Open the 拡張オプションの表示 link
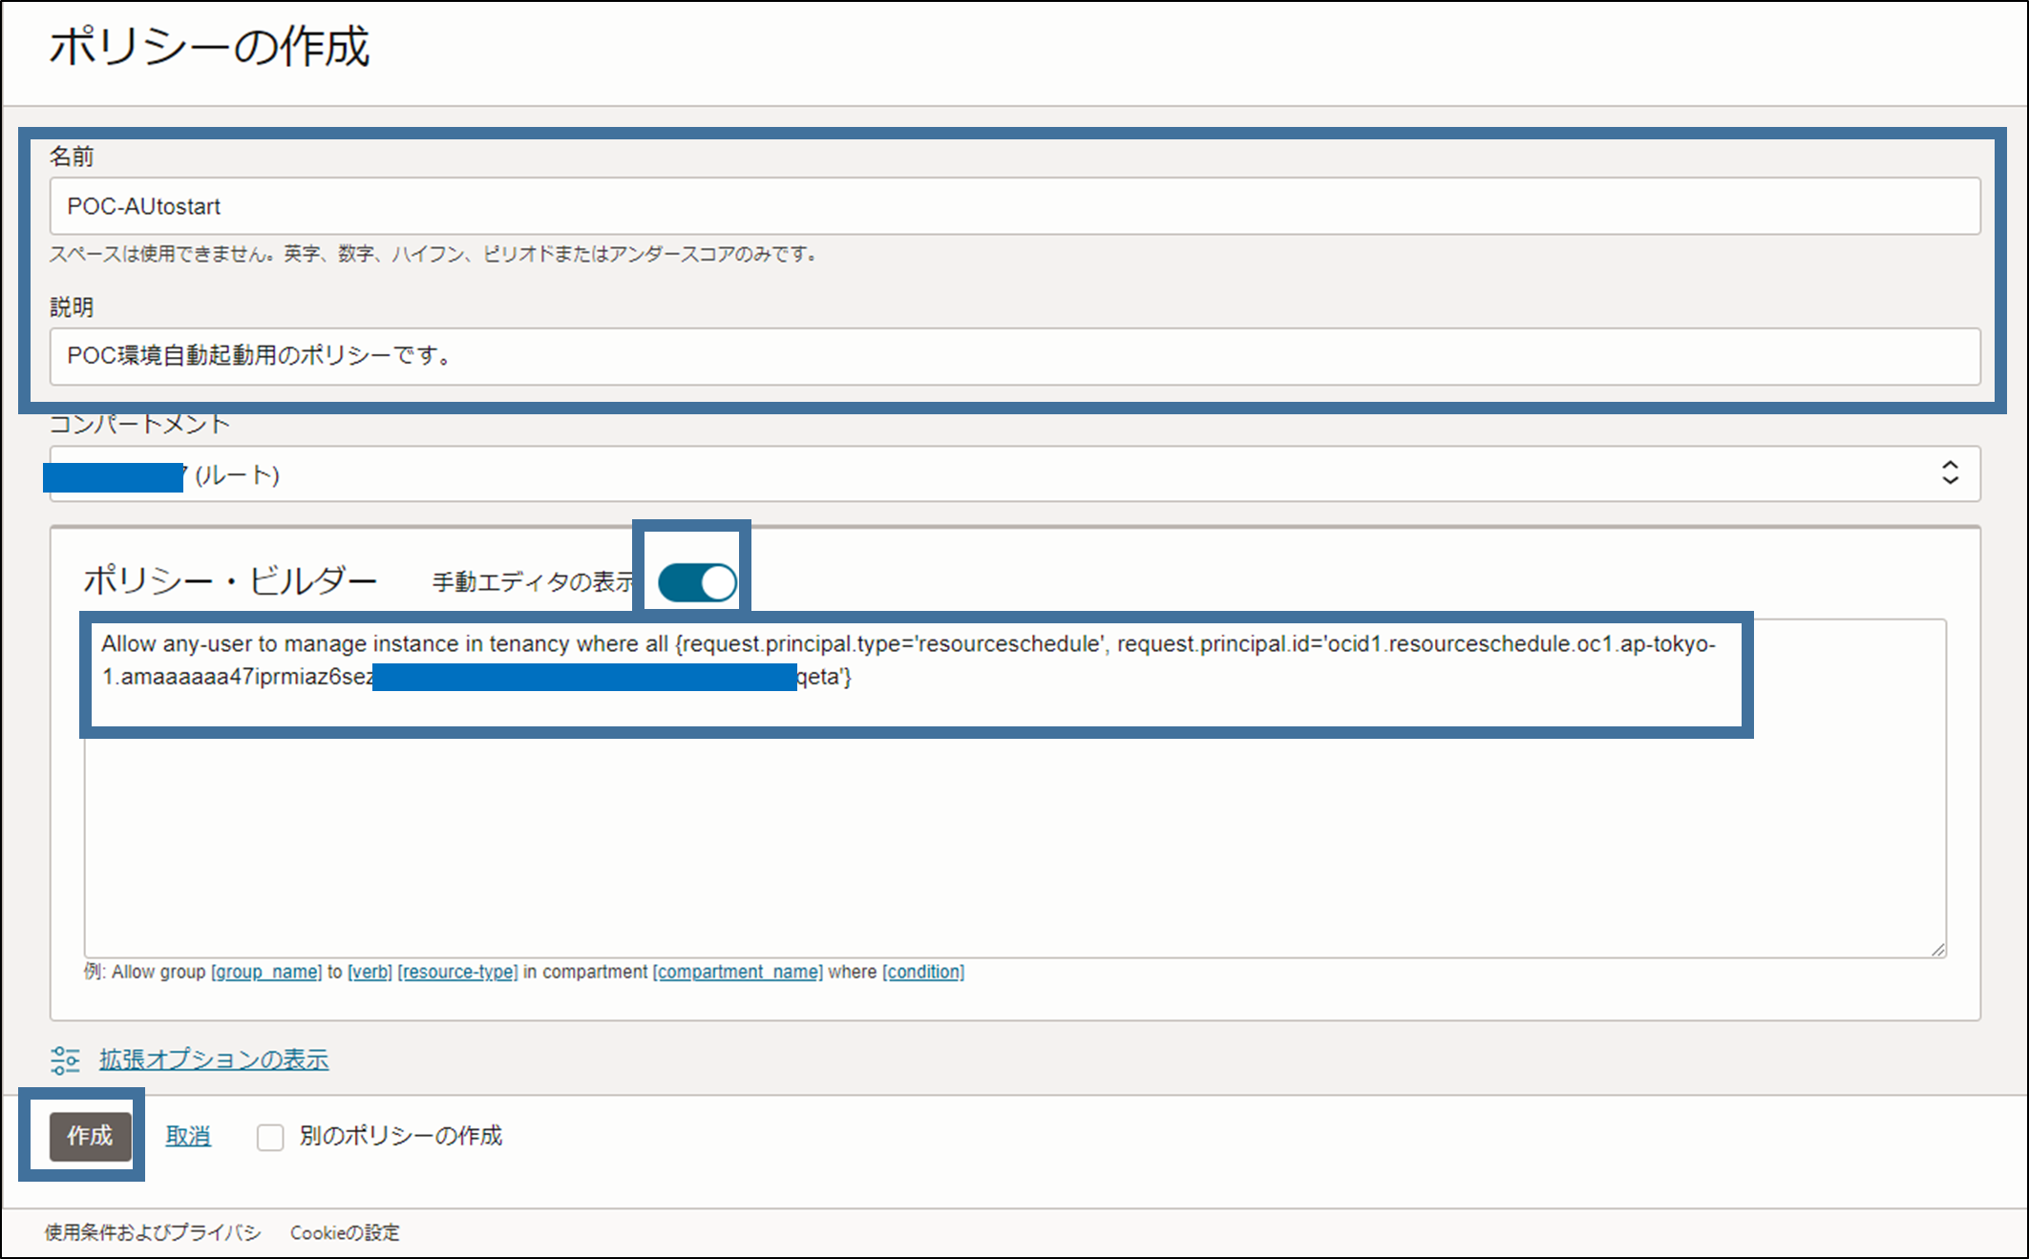 pyautogui.click(x=214, y=1060)
